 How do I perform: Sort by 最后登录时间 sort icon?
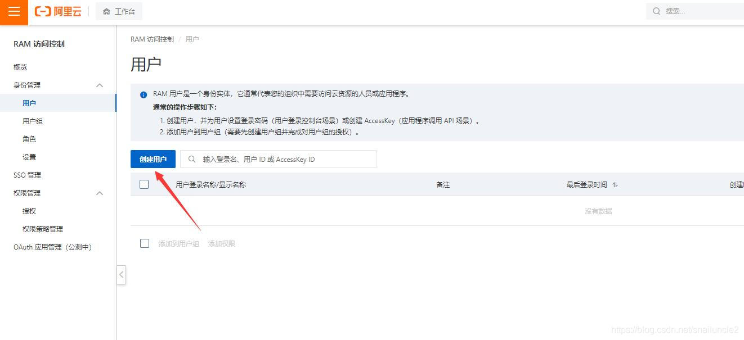pyautogui.click(x=615, y=185)
